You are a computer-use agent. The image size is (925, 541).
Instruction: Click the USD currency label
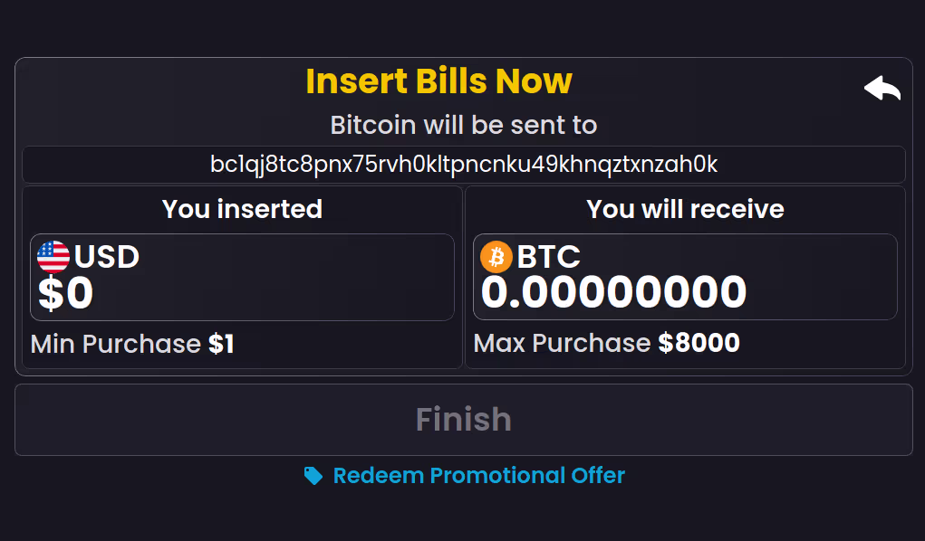(x=107, y=256)
